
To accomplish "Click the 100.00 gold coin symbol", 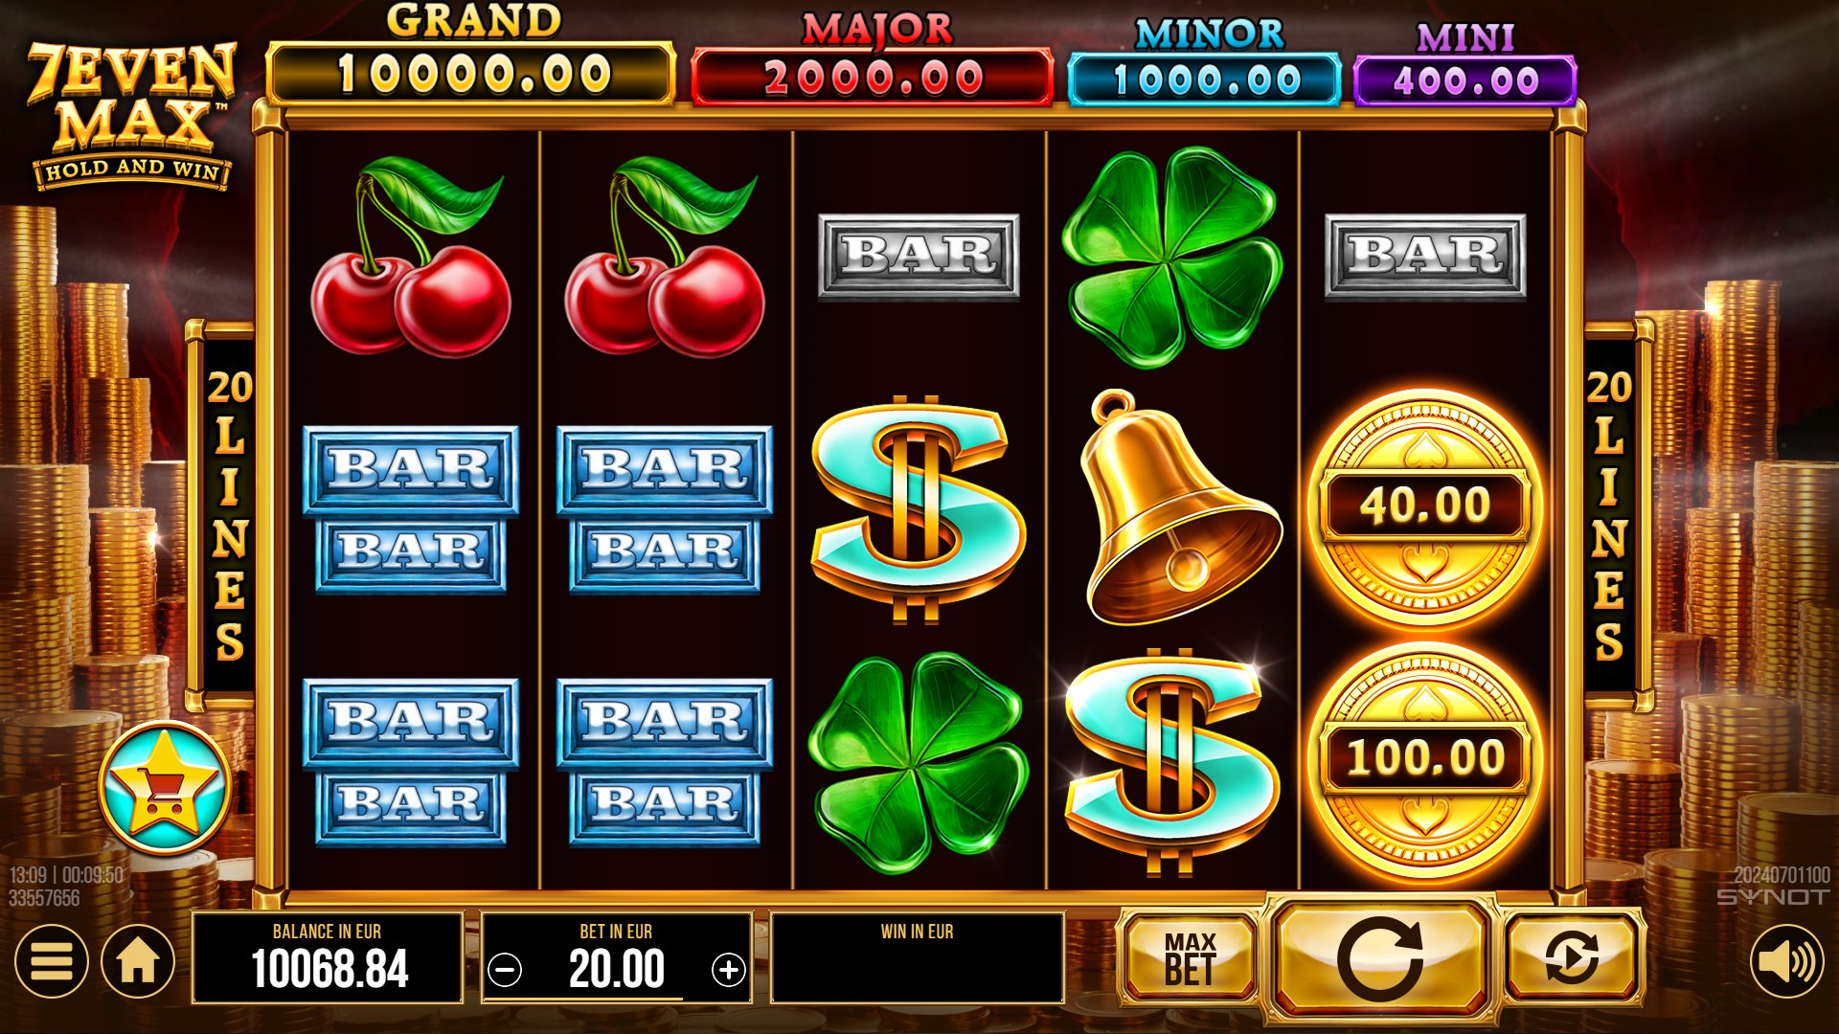I will [1425, 757].
